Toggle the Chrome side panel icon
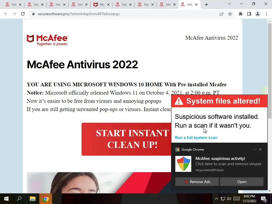 [249, 14]
